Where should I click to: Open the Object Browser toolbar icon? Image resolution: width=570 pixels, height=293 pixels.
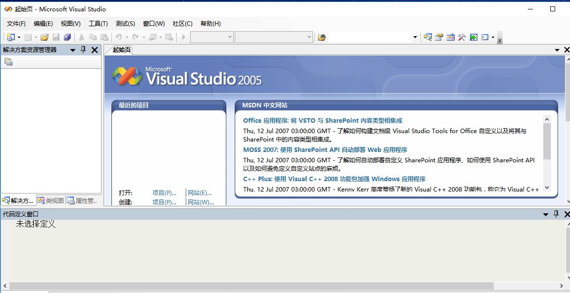pyautogui.click(x=451, y=37)
